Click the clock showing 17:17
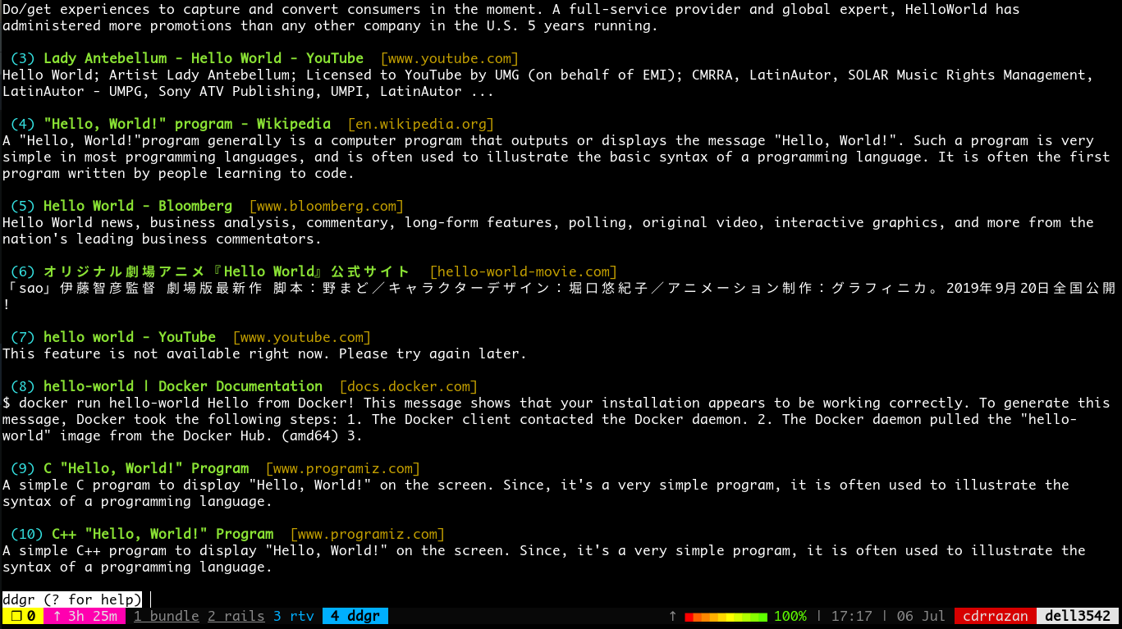This screenshot has width=1122, height=629. (851, 616)
